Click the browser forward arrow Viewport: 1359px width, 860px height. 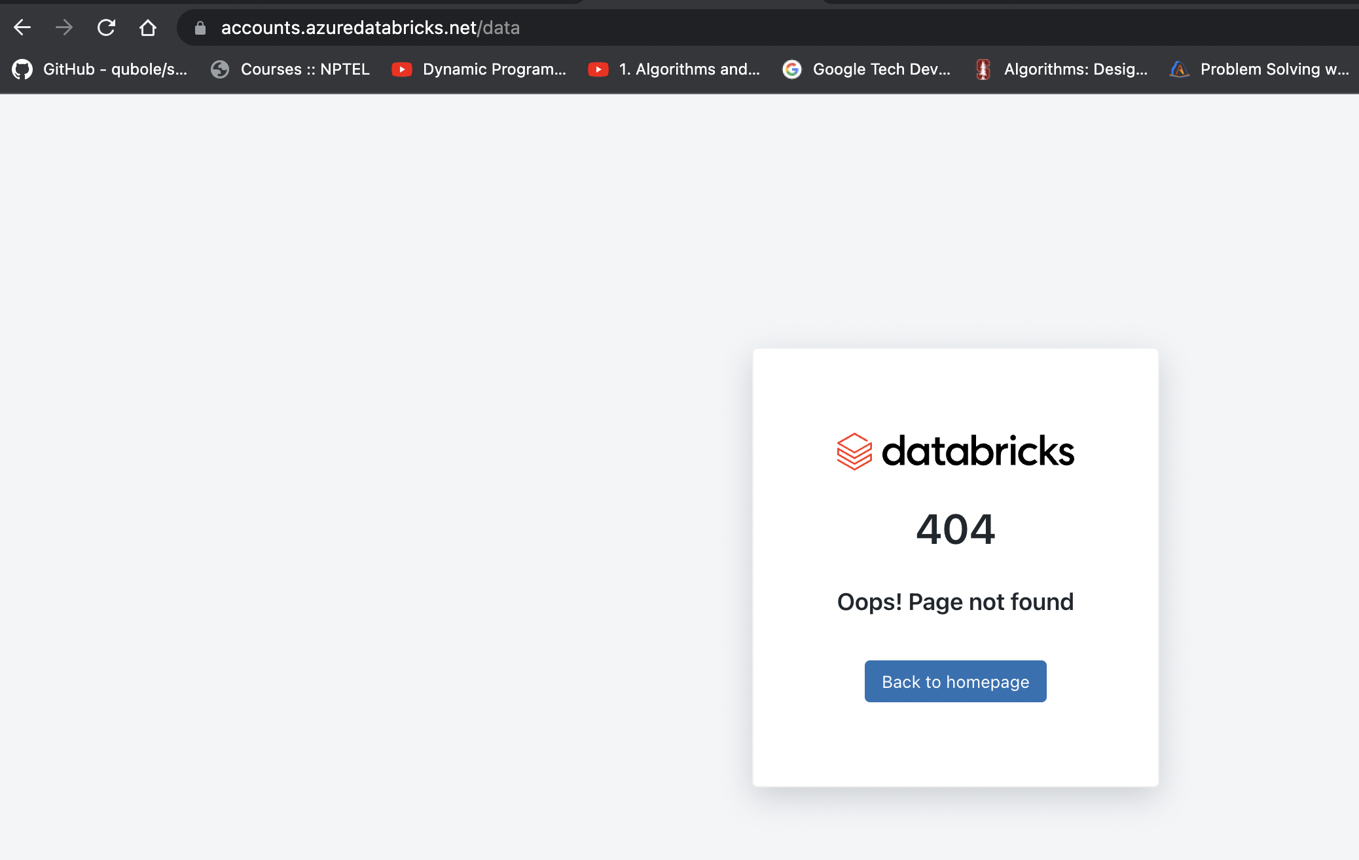click(x=64, y=27)
